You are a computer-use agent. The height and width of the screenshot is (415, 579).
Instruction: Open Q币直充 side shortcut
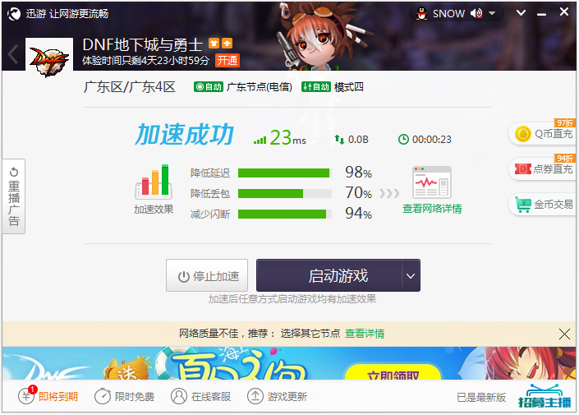pyautogui.click(x=543, y=133)
